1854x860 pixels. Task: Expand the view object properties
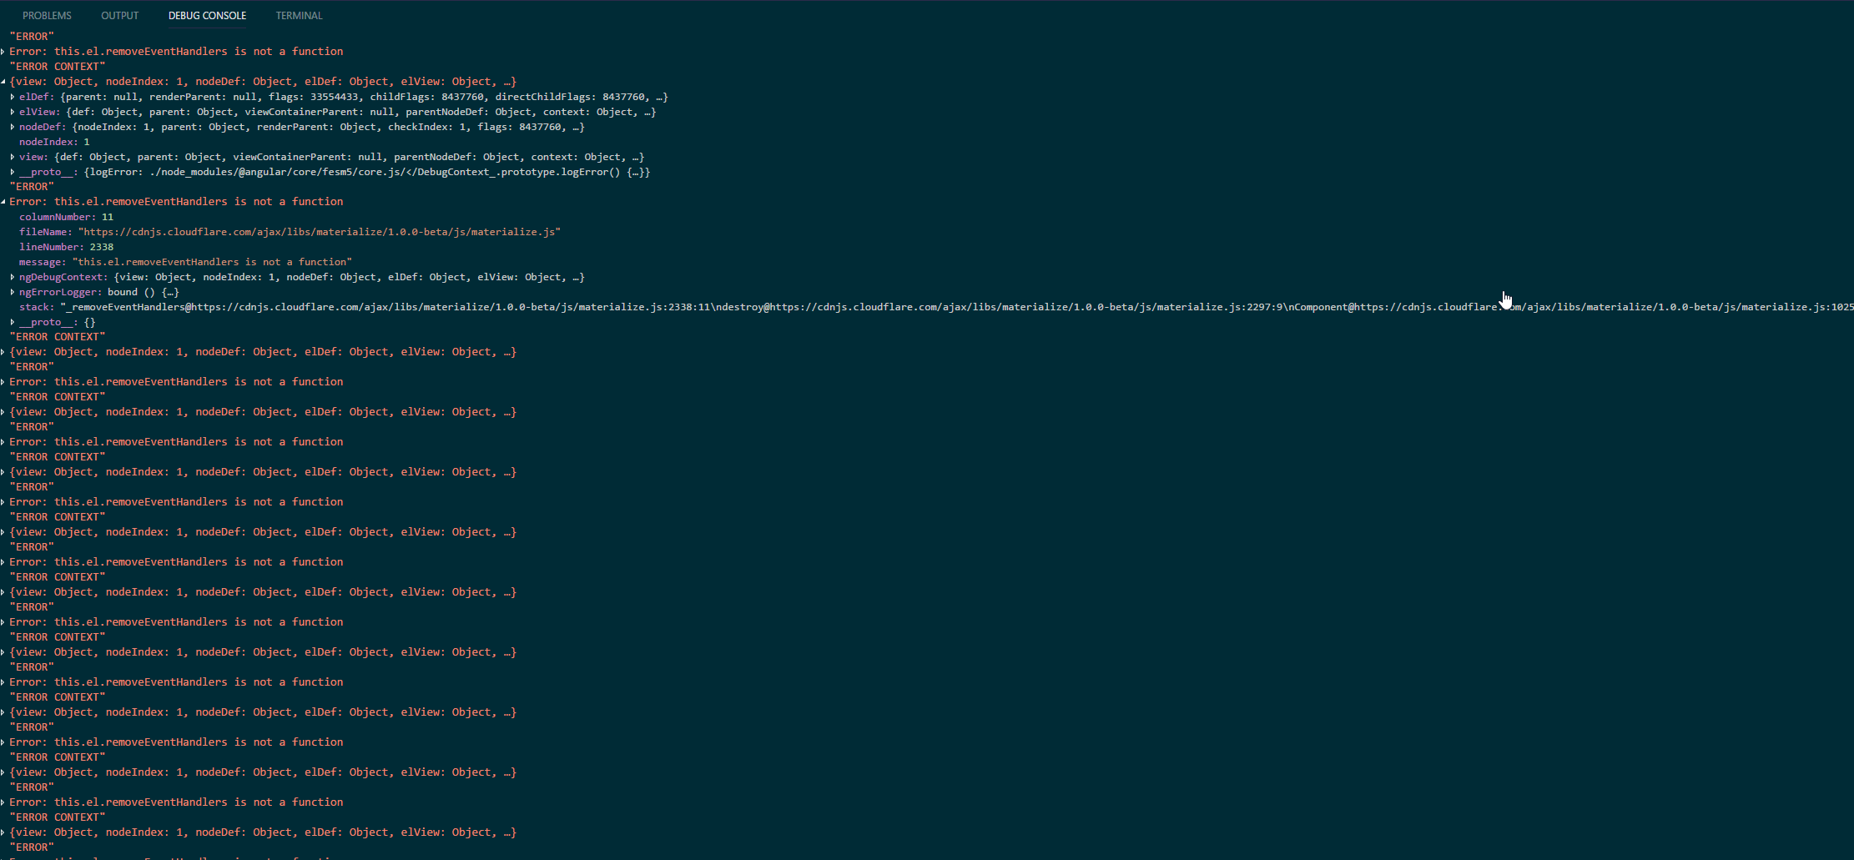point(12,157)
